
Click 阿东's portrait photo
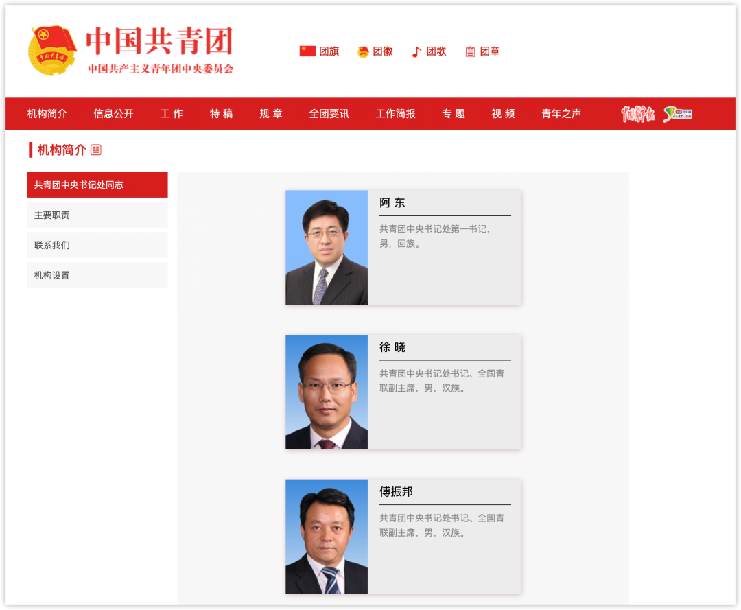click(x=327, y=247)
